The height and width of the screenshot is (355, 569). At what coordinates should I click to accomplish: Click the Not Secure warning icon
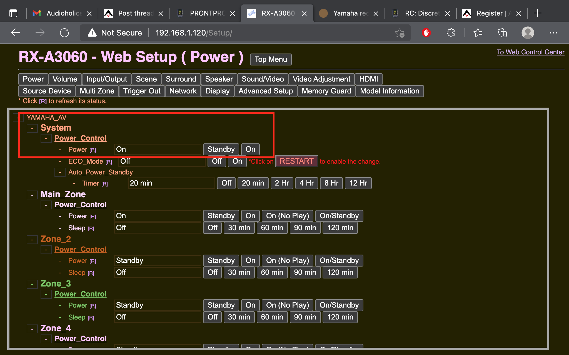pyautogui.click(x=92, y=33)
